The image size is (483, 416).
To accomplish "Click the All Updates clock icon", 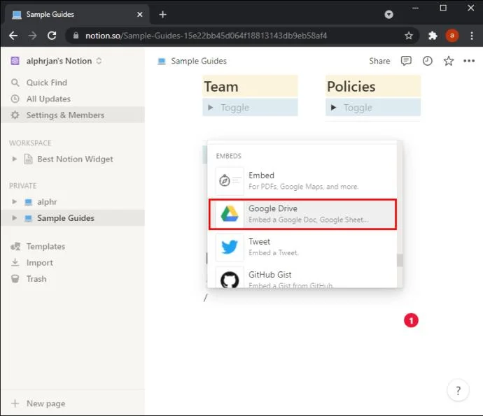I will [15, 99].
